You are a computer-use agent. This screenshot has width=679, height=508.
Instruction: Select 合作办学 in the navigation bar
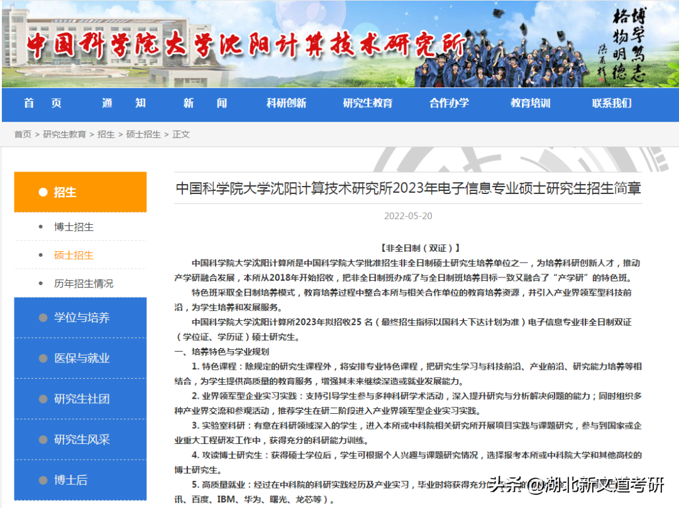(x=448, y=104)
